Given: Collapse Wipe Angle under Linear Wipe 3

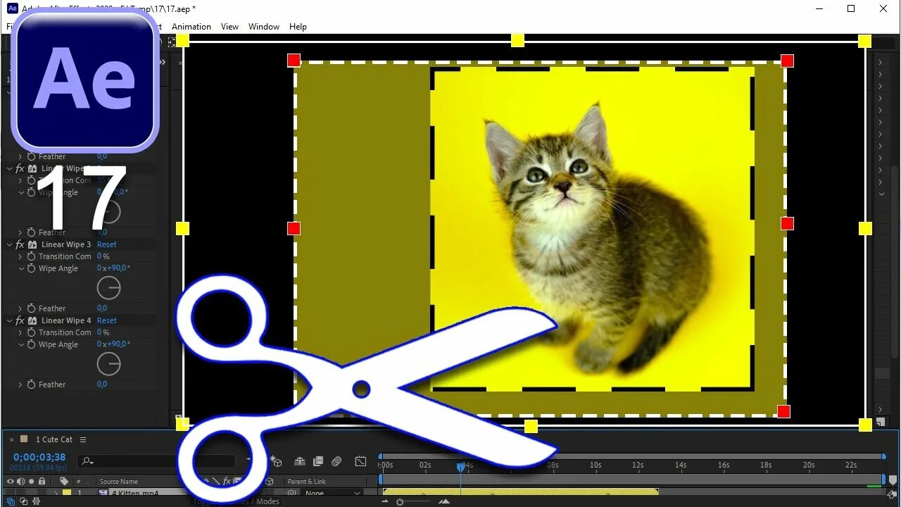Looking at the screenshot, I should pyautogui.click(x=20, y=268).
